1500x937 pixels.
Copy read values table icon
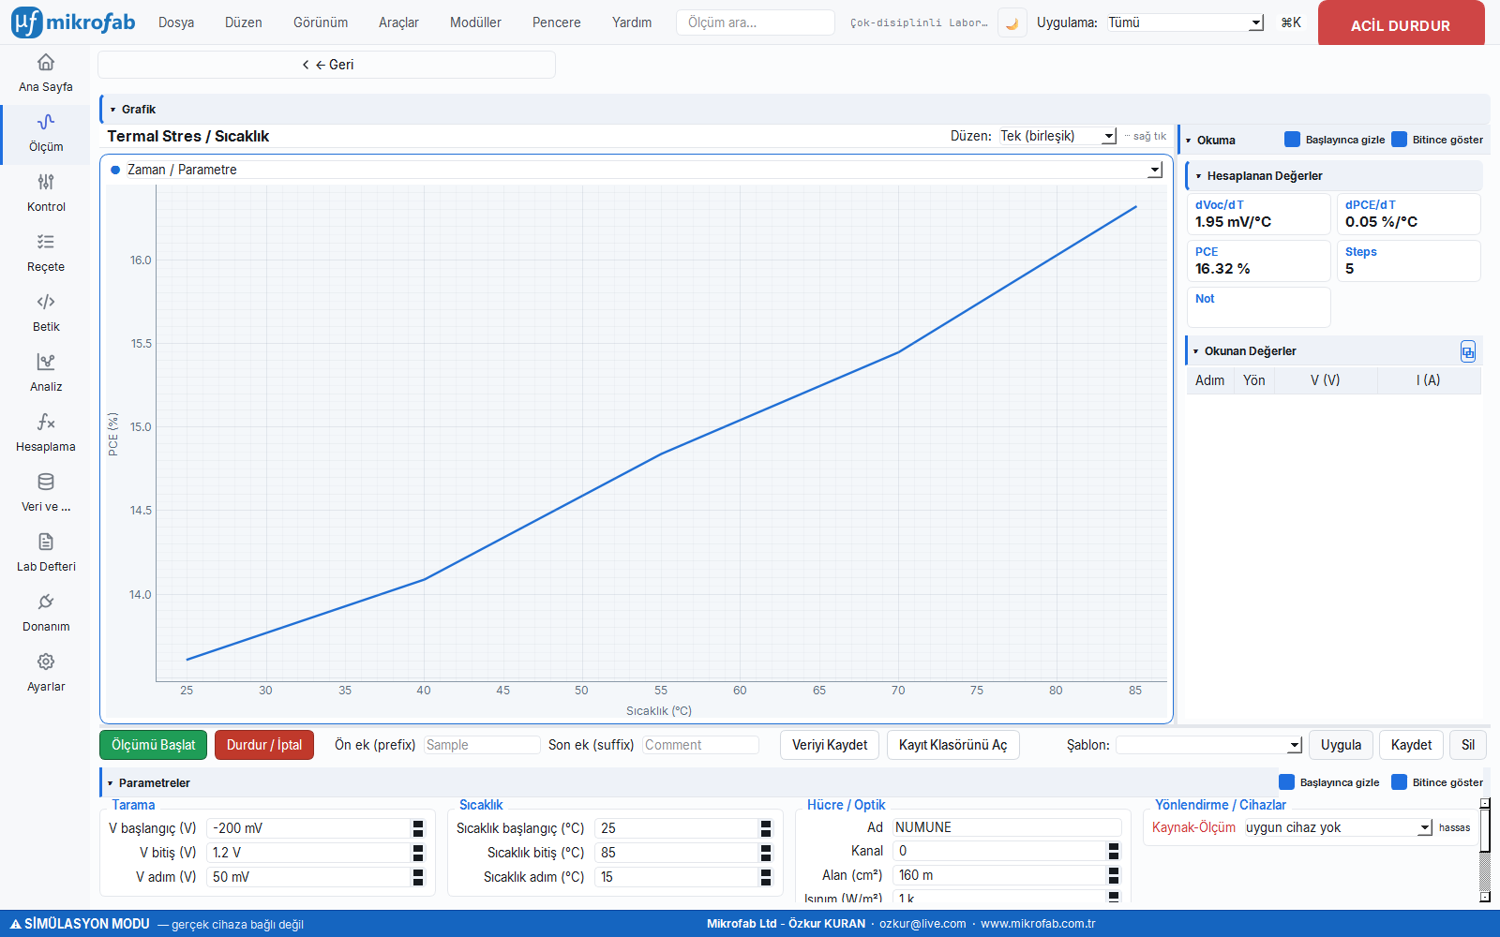(x=1468, y=351)
